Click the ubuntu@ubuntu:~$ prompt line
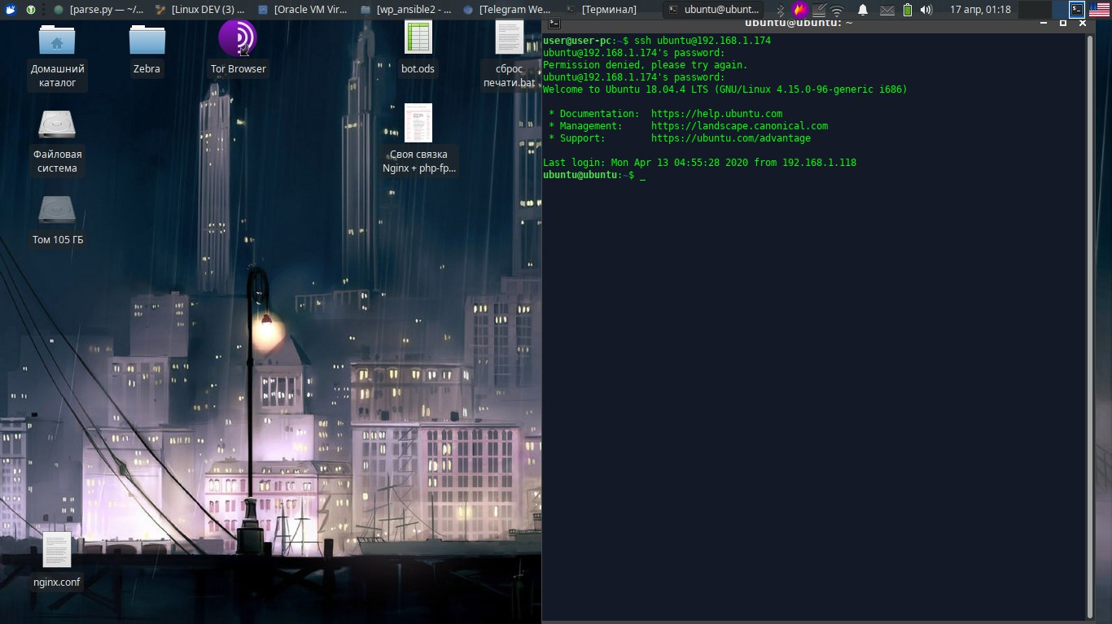 tap(594, 175)
